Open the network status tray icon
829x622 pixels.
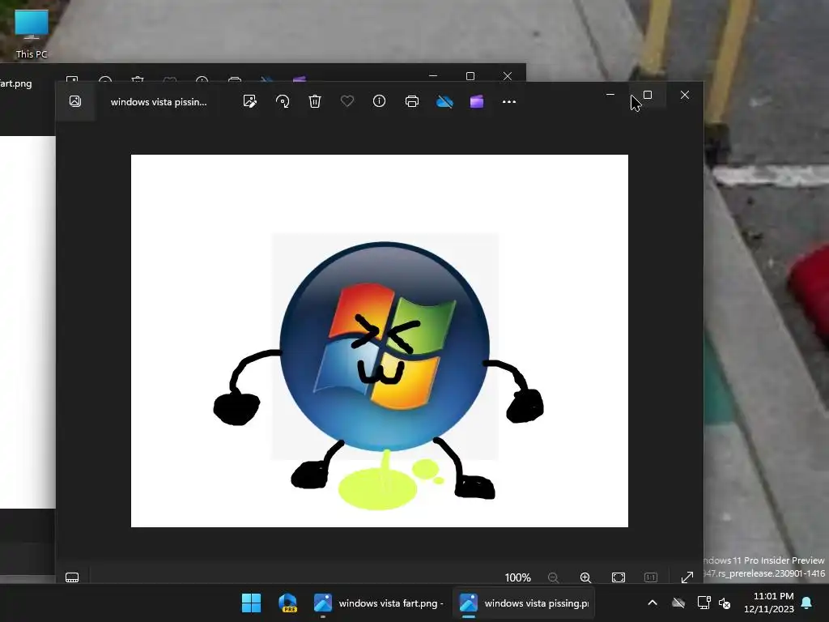click(x=704, y=603)
